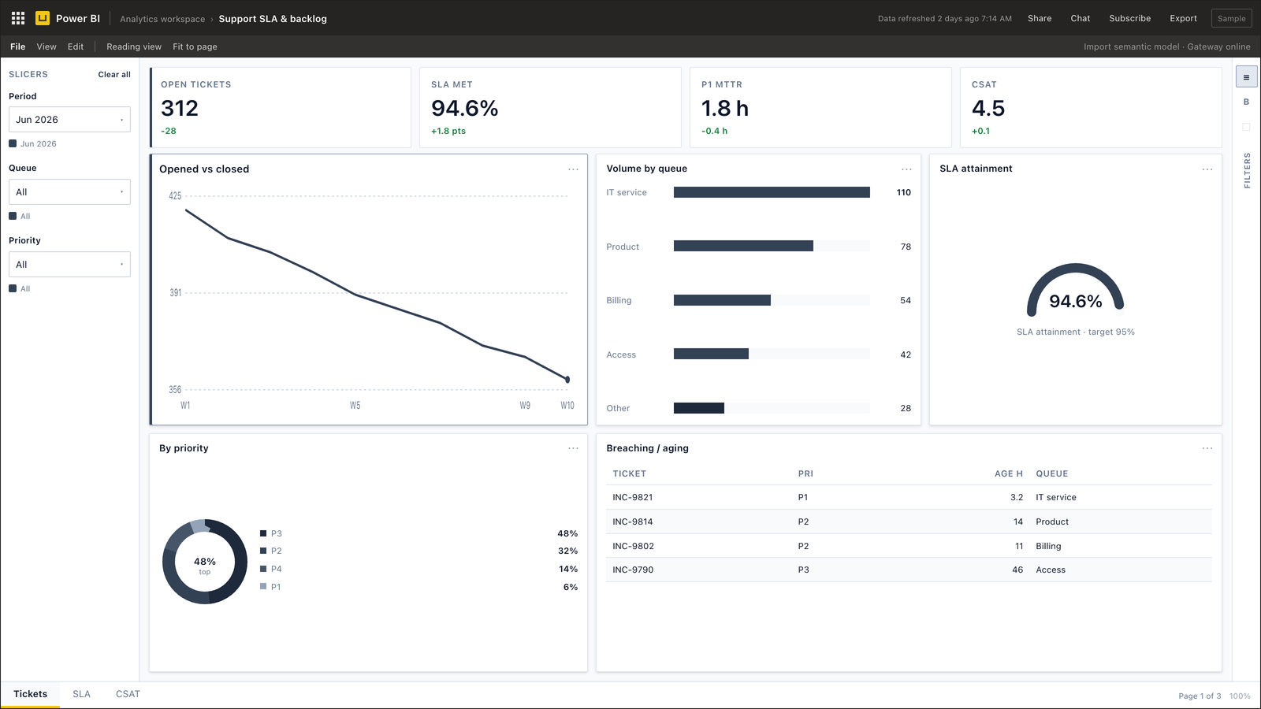
Task: Select the Open Tickets KPI card
Action: pyautogui.click(x=281, y=107)
